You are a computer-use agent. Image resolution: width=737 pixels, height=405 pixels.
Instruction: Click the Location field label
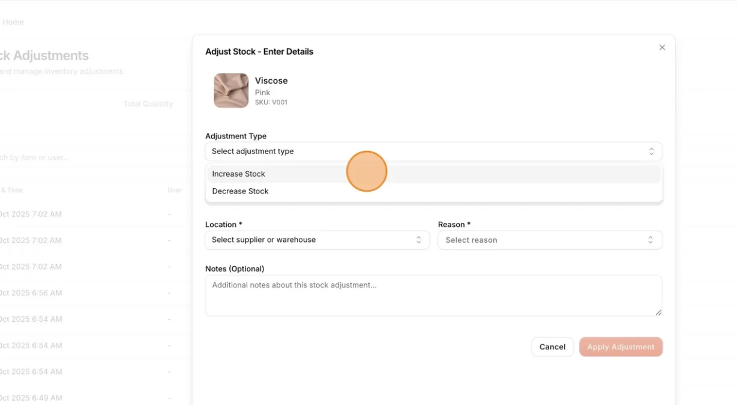224,225
